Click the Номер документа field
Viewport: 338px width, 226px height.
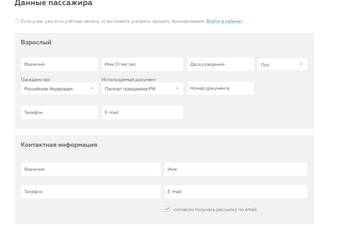(x=220, y=88)
